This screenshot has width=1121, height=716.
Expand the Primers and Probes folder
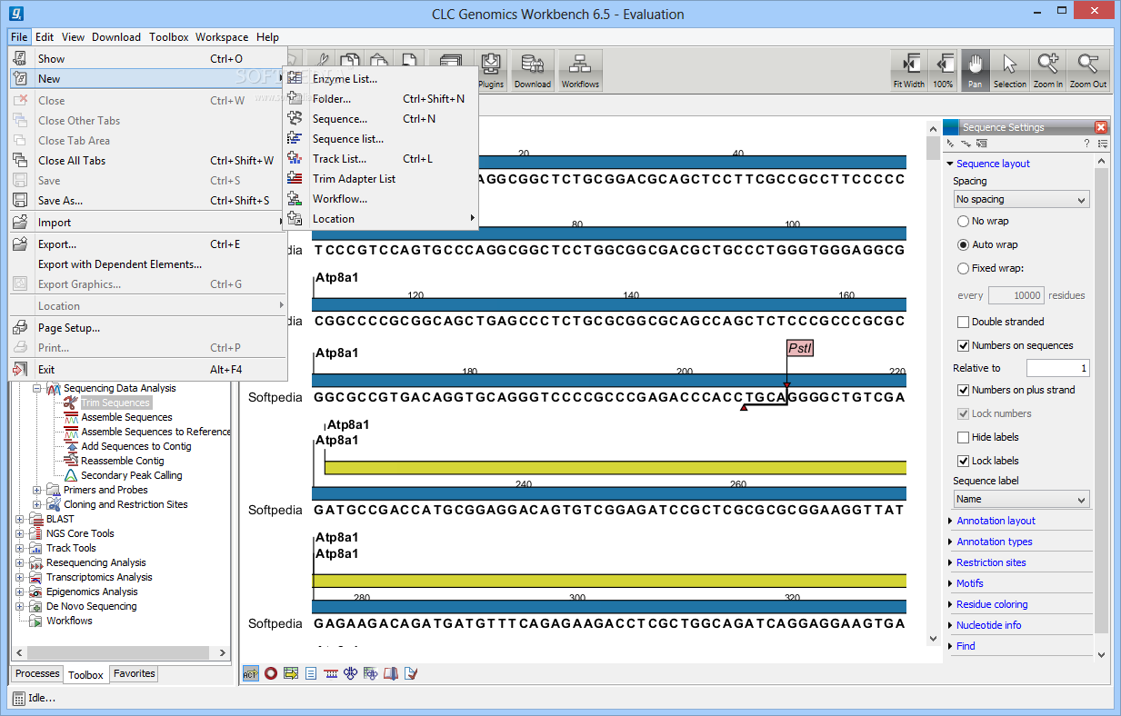click(37, 490)
